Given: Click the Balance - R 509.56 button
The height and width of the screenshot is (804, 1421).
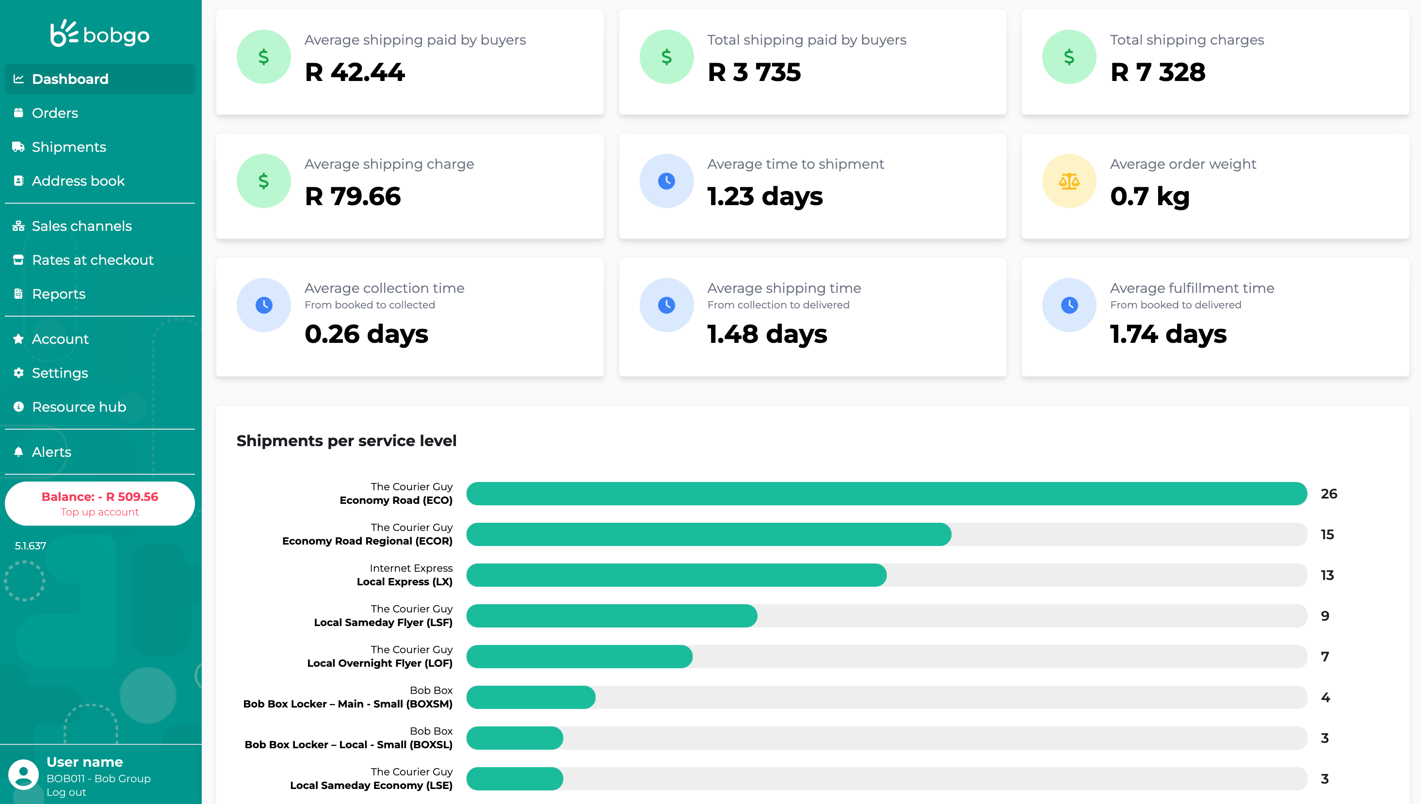Looking at the screenshot, I should 100,504.
